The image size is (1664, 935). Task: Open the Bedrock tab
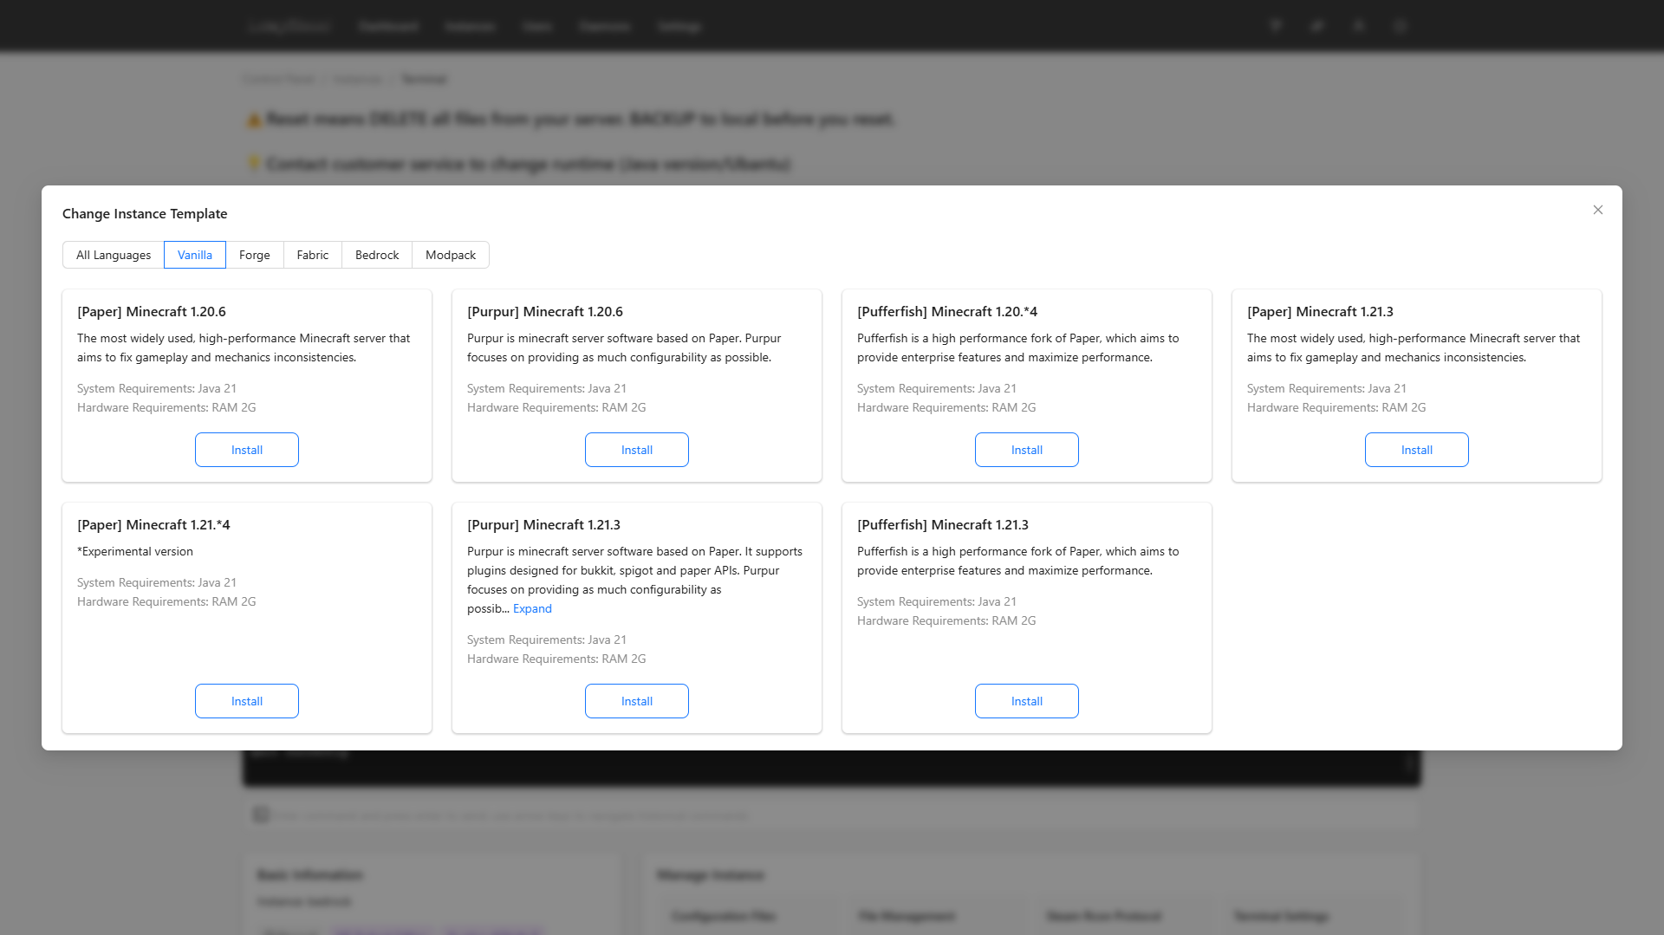pyautogui.click(x=377, y=255)
